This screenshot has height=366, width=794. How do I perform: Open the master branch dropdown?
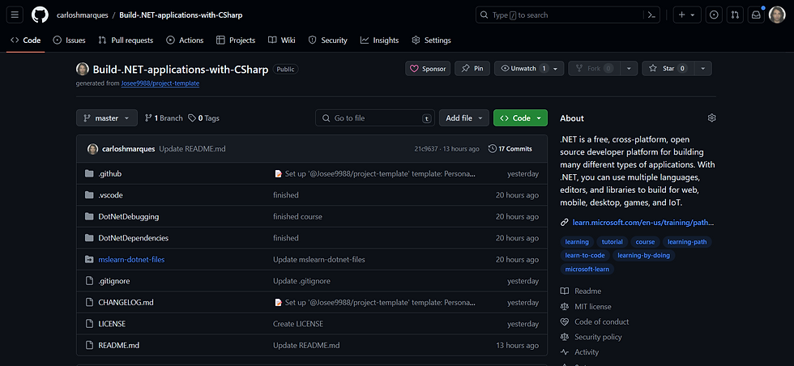pos(107,118)
